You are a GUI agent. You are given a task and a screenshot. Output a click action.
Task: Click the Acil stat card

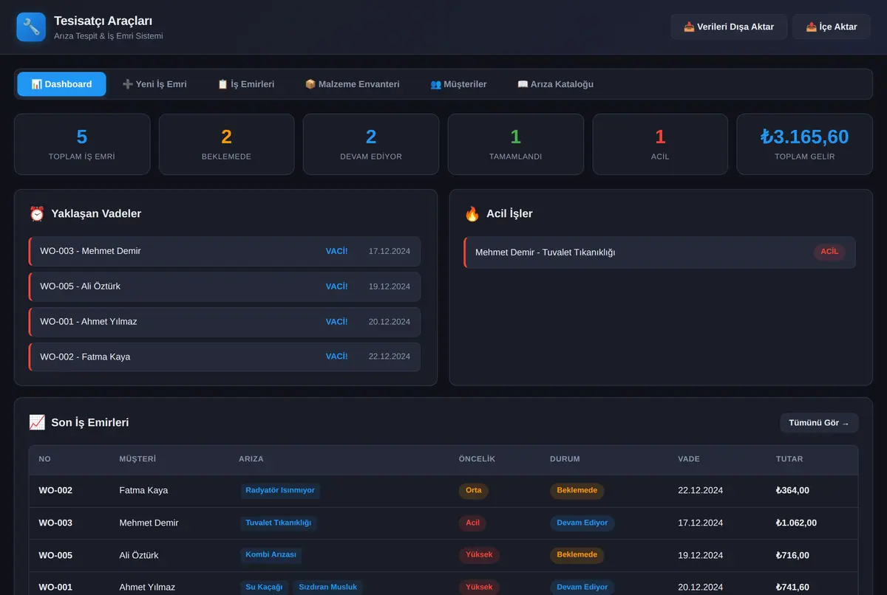pyautogui.click(x=660, y=144)
